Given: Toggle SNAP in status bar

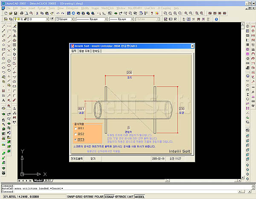Looking at the screenshot, I should [71, 196].
